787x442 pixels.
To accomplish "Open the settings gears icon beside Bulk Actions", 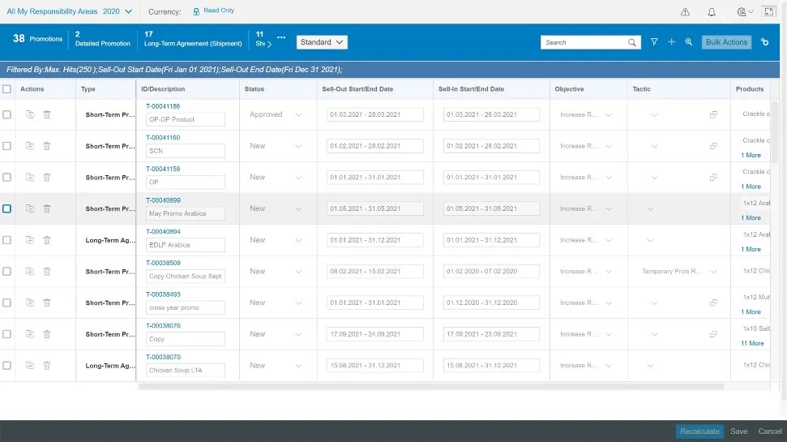I will 765,42.
